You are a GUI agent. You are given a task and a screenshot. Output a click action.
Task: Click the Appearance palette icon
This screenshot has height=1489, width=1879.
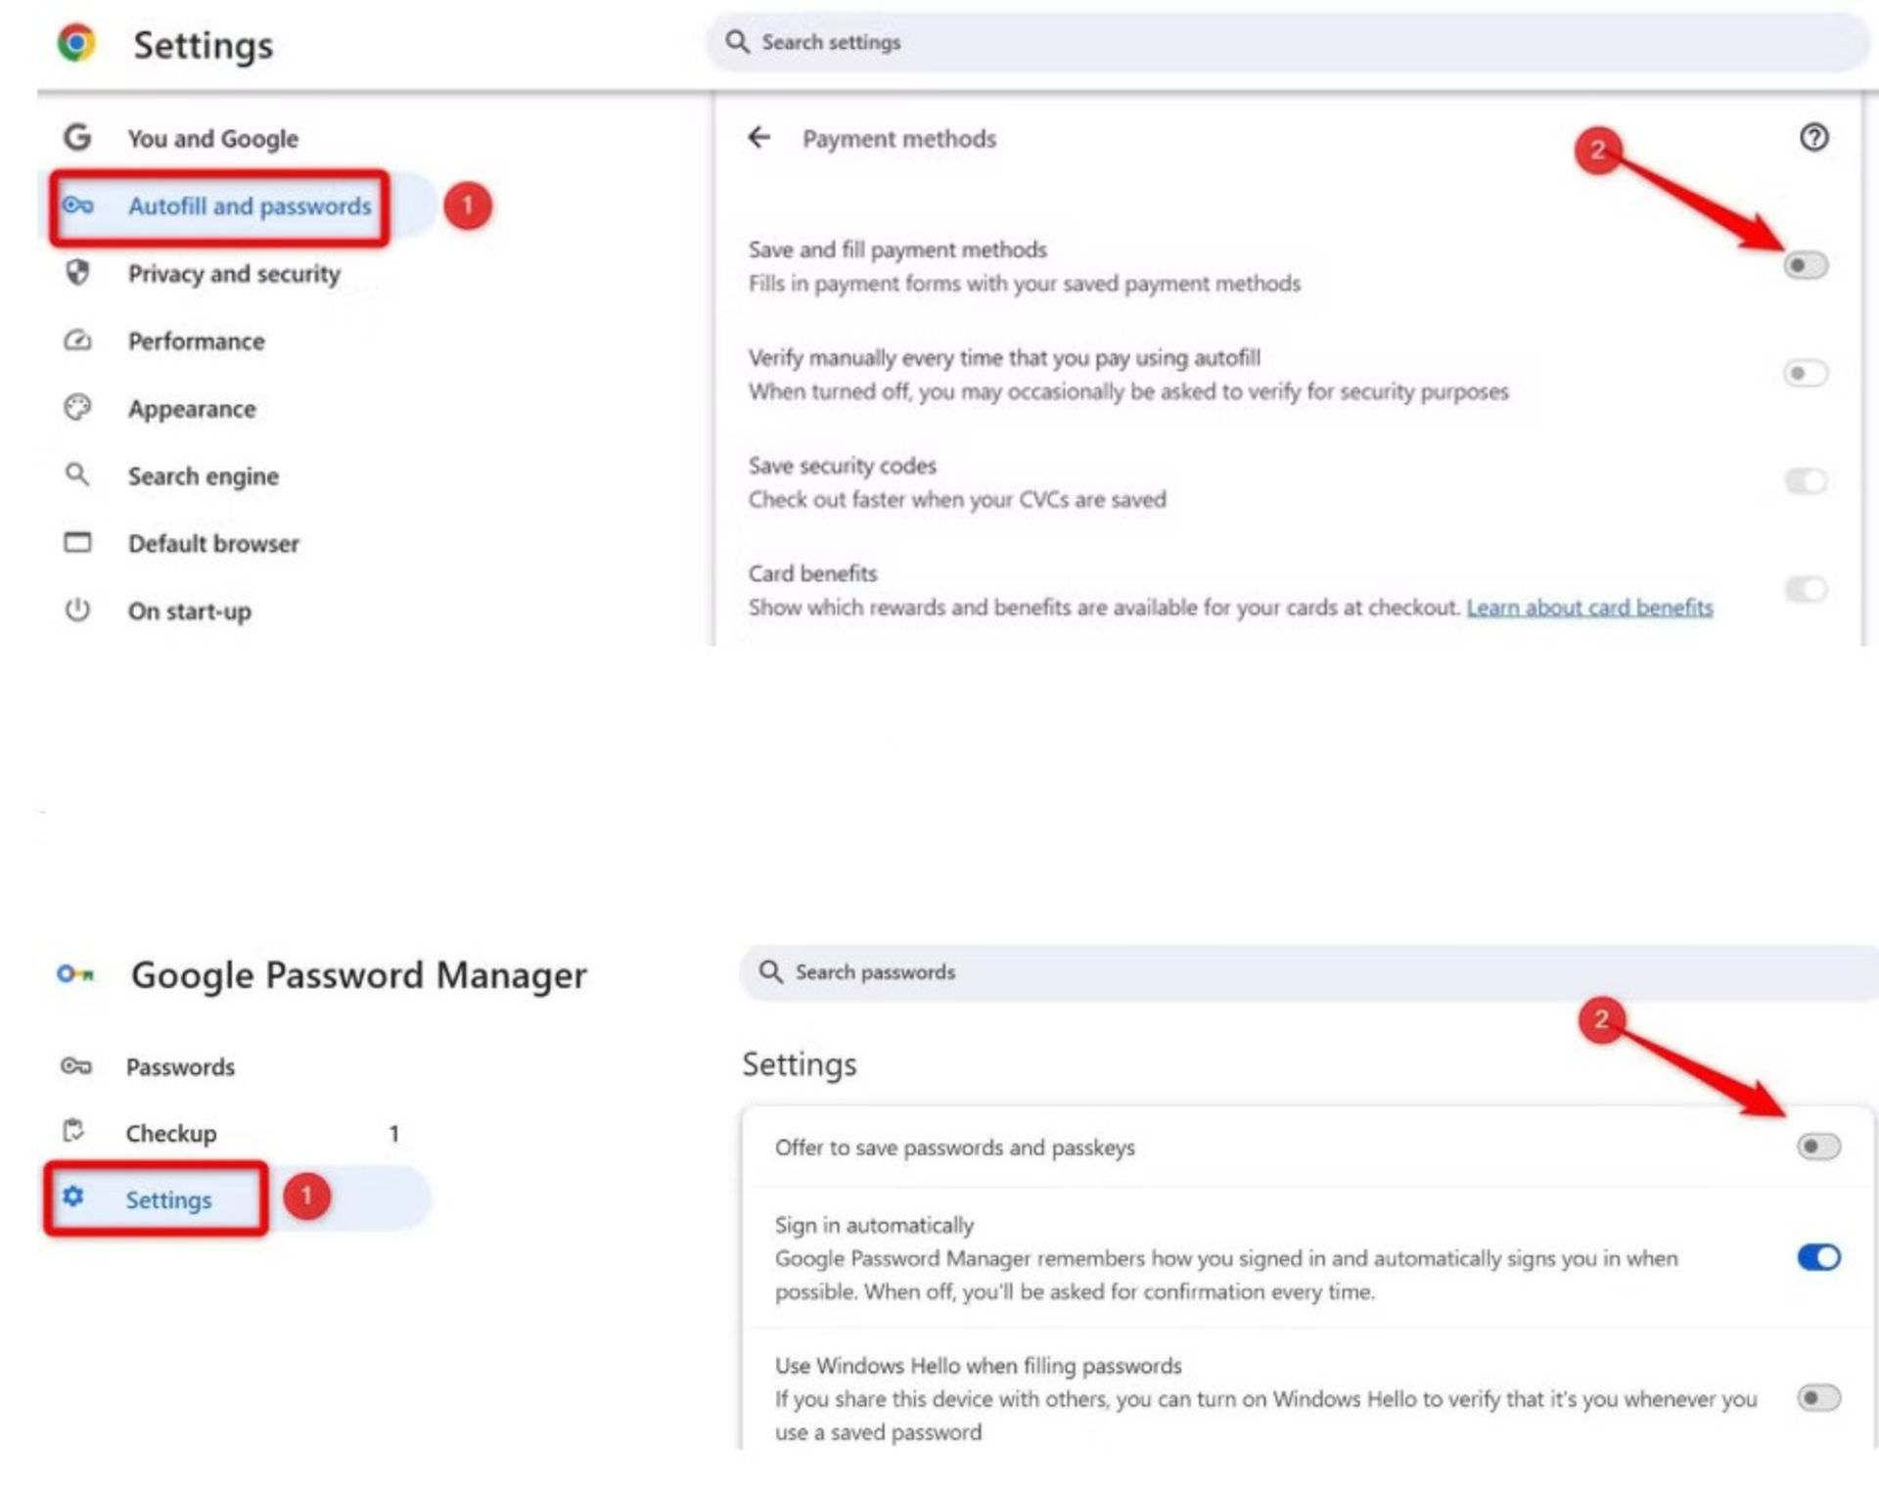(x=77, y=407)
